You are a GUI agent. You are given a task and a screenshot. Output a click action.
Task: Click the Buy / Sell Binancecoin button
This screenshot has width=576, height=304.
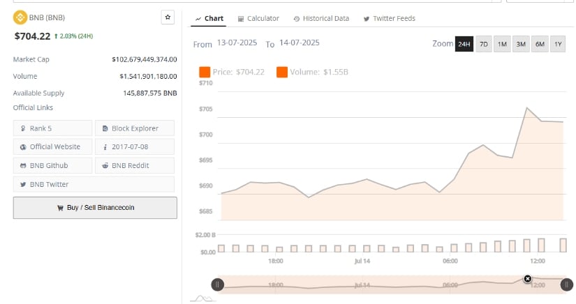95,208
